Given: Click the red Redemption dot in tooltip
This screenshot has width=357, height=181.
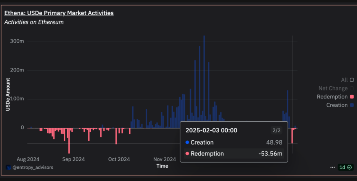Looking at the screenshot, I should [187, 154].
